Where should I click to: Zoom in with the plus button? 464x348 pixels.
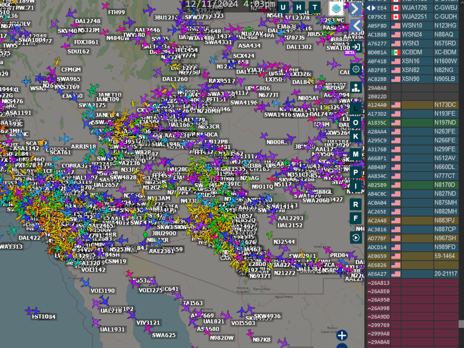342,336
